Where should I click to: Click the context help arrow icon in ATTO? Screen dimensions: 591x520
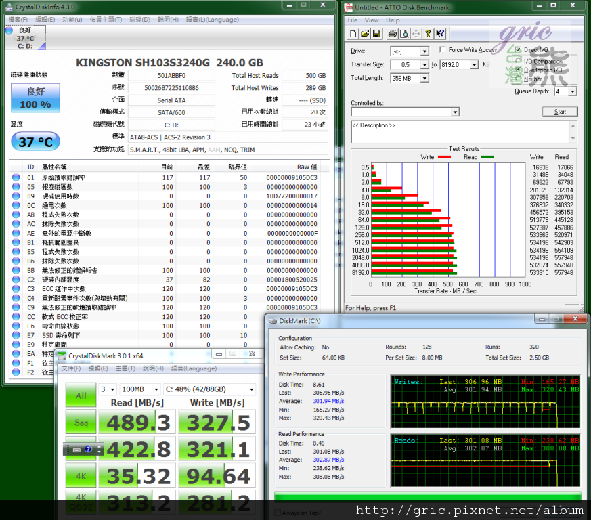[x=441, y=33]
